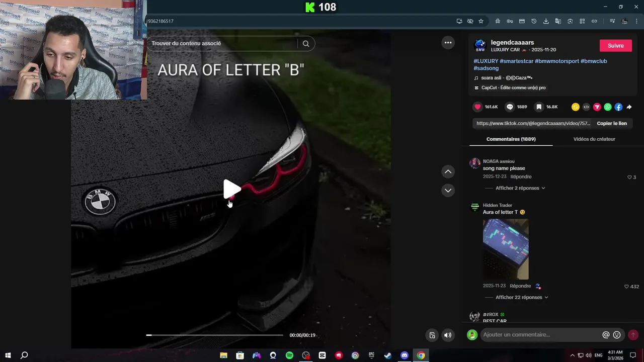
Task: Go to next video with the down arrow
Action: pyautogui.click(x=448, y=191)
